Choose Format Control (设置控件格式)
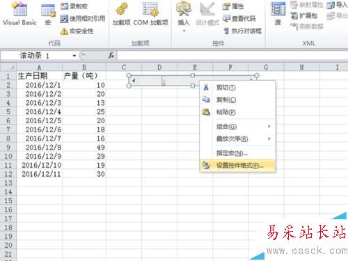Screen dimensions: 348x261 coord(237,166)
